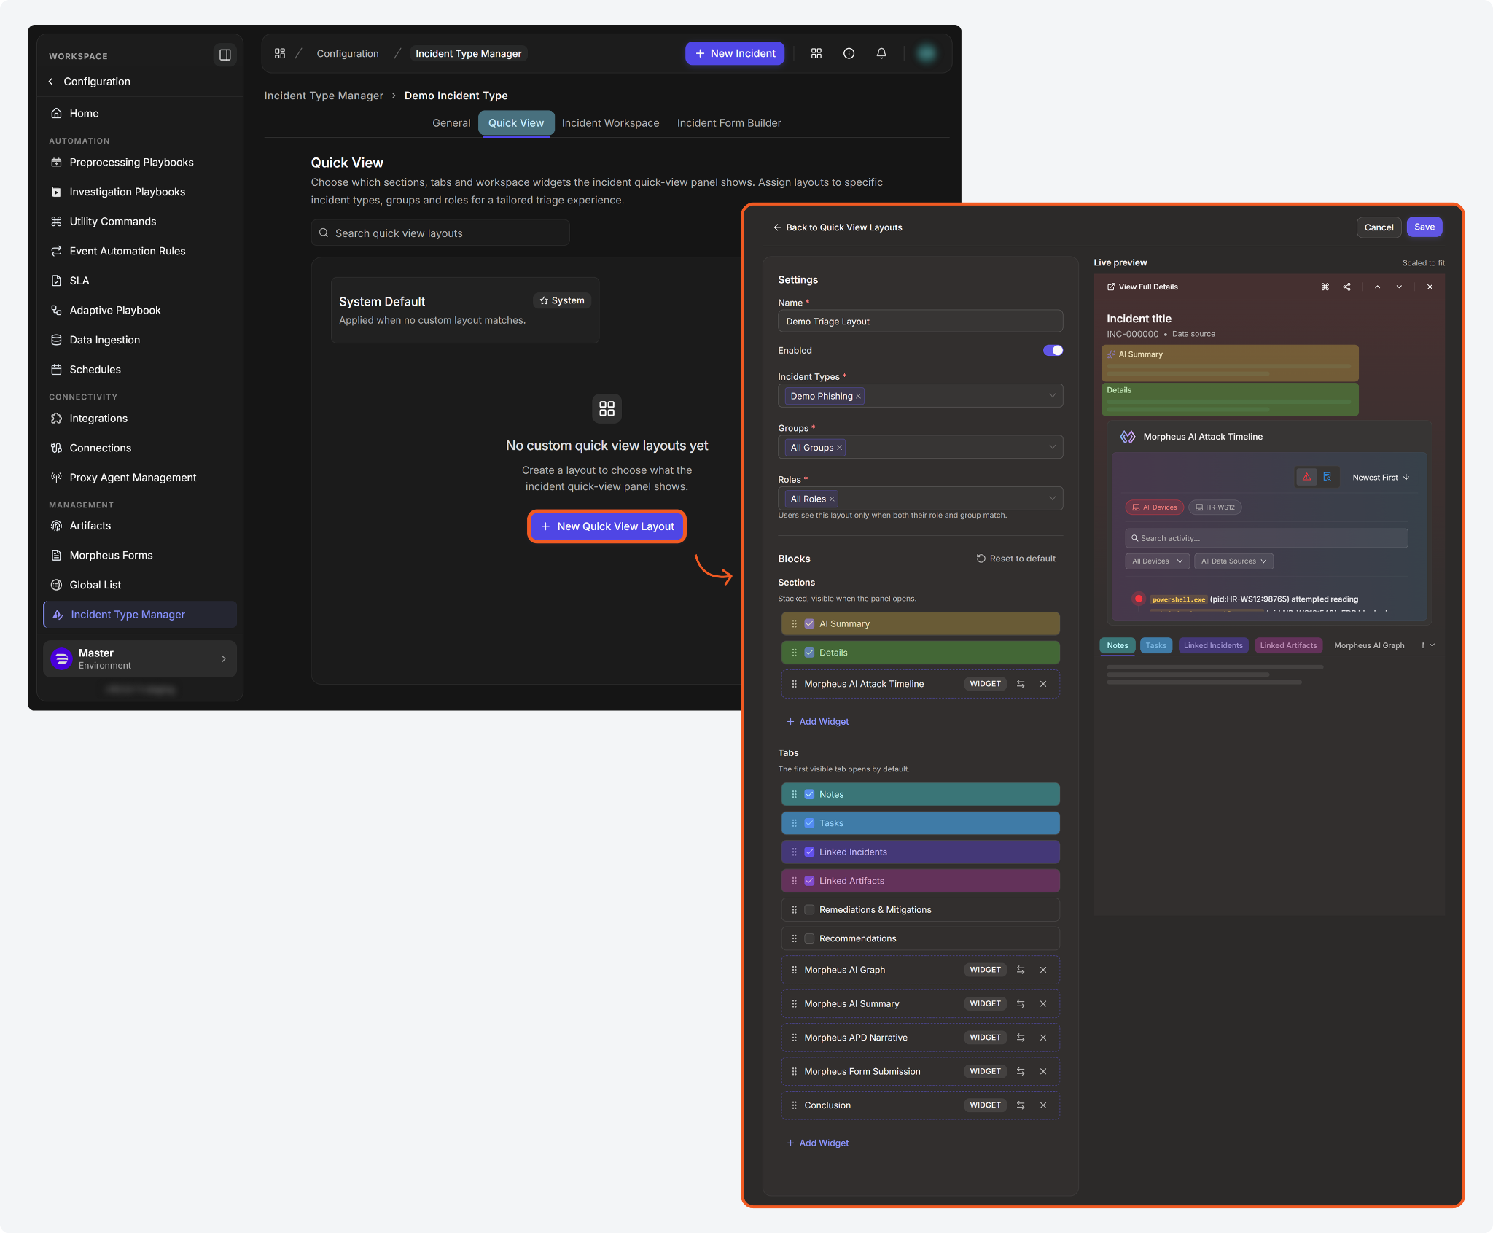This screenshot has width=1493, height=1233.
Task: Click the New Quick View Layout button
Action: click(607, 526)
